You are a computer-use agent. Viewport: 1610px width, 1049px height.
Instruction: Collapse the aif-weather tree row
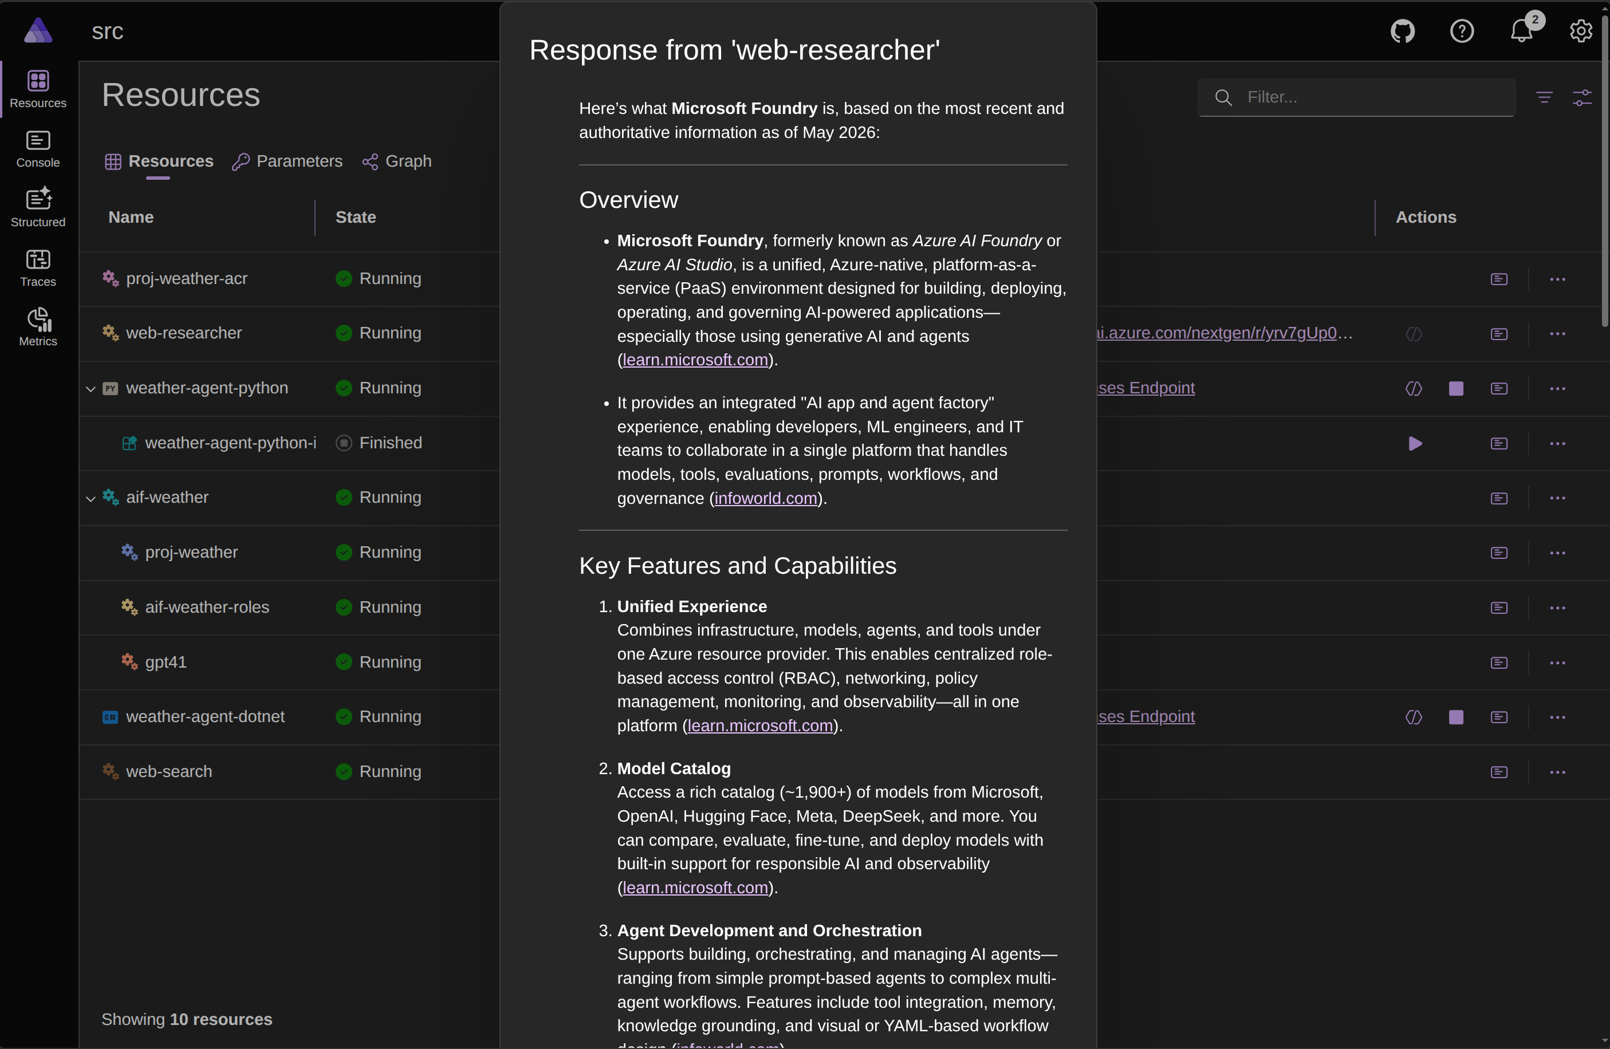90,499
